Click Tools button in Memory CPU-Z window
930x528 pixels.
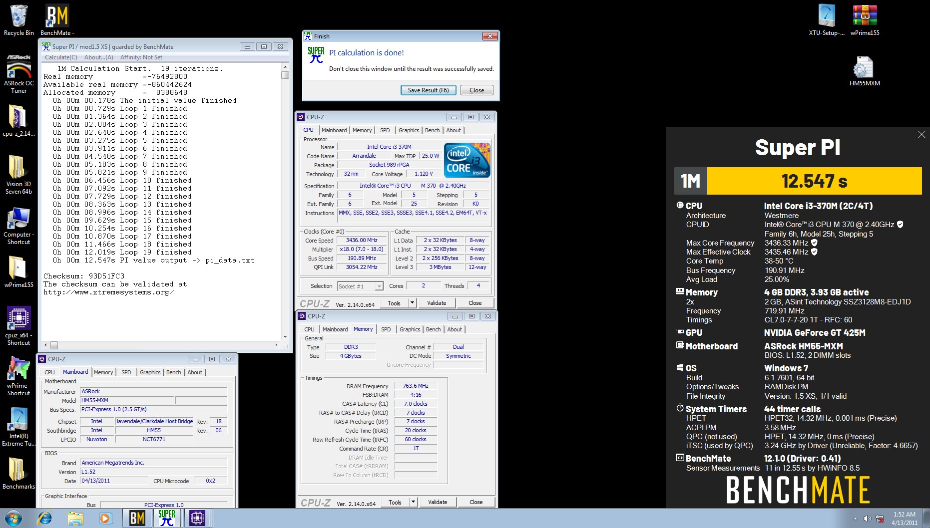395,502
